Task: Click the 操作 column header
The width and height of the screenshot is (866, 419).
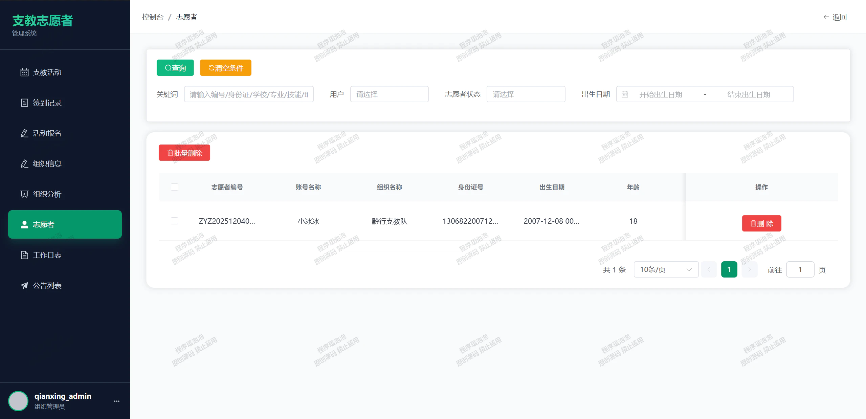Action: pyautogui.click(x=762, y=187)
